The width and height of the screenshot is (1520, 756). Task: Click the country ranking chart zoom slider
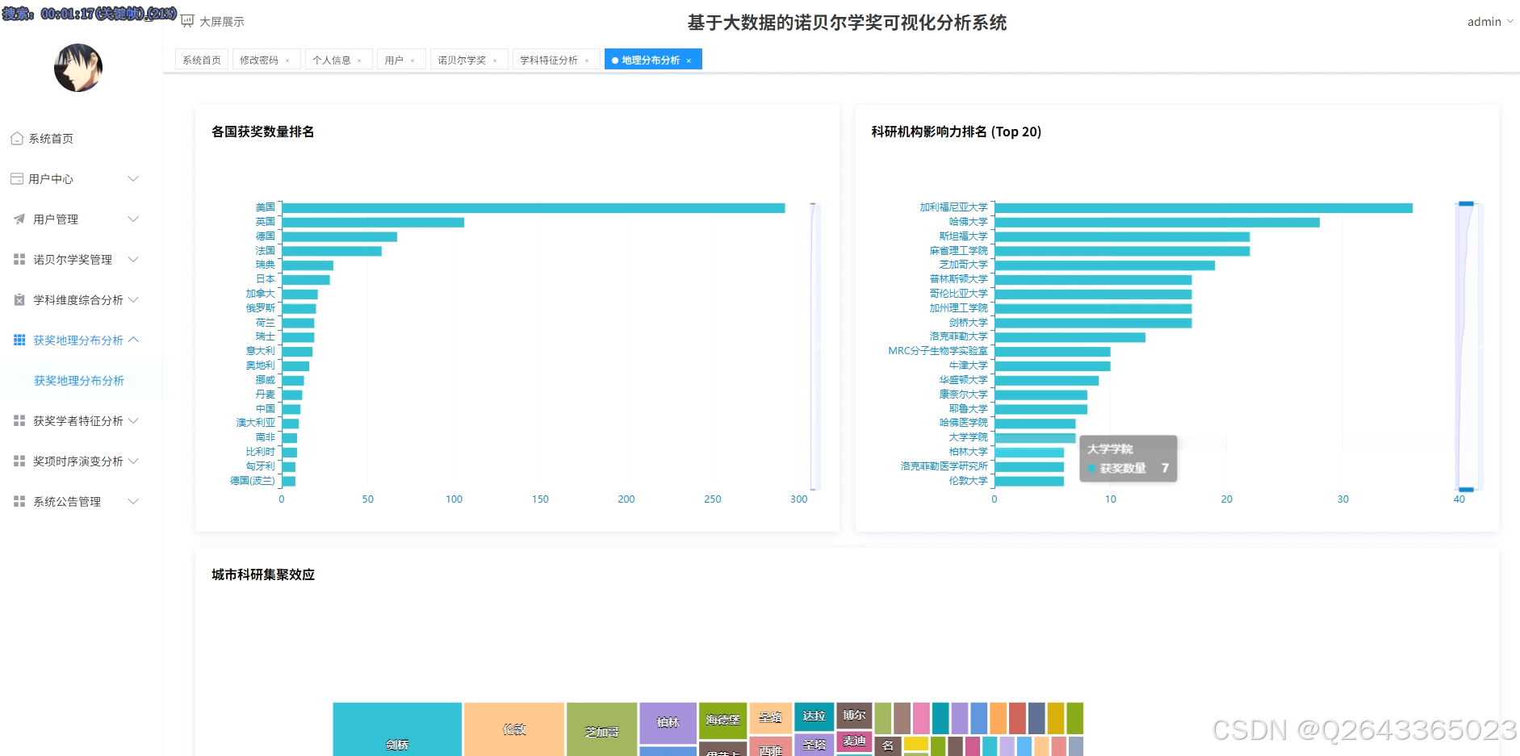coord(814,346)
